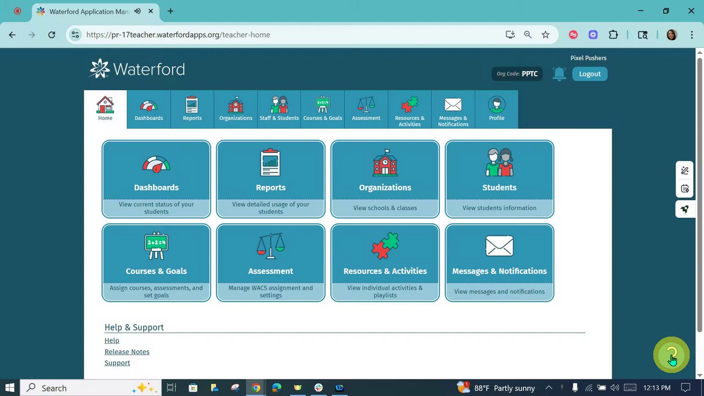Open a new browser tab

pyautogui.click(x=170, y=11)
